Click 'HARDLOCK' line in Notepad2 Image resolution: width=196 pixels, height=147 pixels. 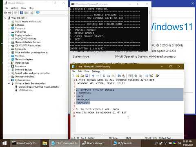point(83,100)
